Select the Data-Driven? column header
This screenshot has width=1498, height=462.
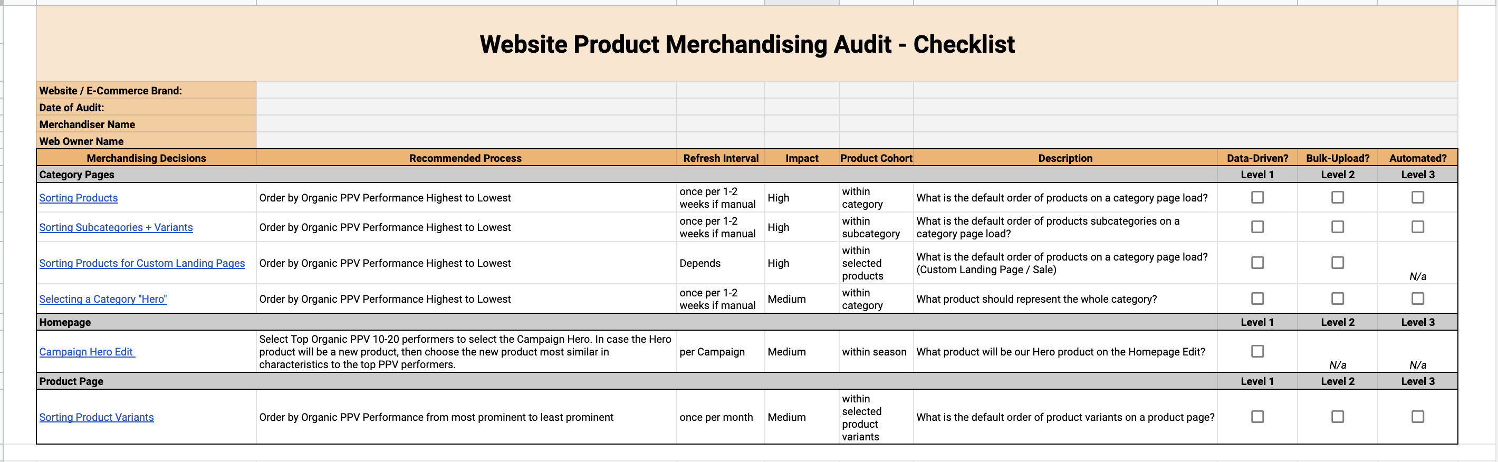click(x=1257, y=158)
